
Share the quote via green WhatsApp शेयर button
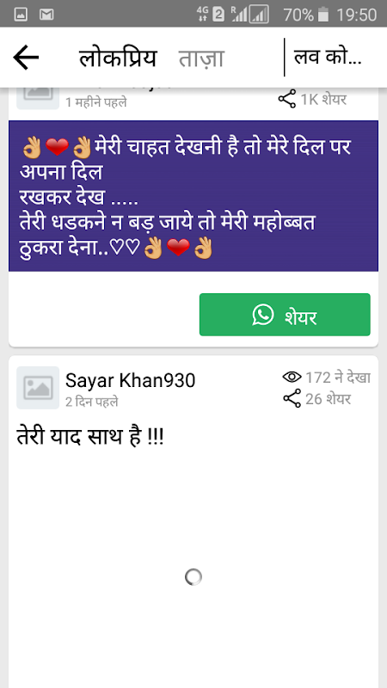285,315
